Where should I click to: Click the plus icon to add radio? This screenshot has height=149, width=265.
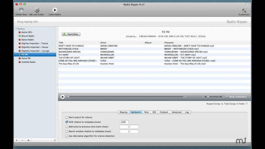click(16, 140)
